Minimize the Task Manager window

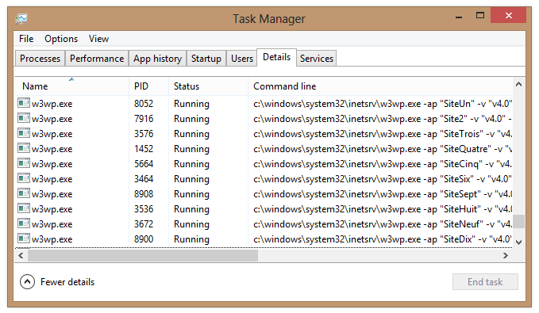(459, 17)
